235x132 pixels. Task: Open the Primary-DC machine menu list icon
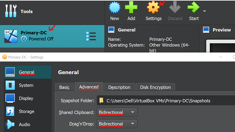pyautogui.click(x=91, y=36)
